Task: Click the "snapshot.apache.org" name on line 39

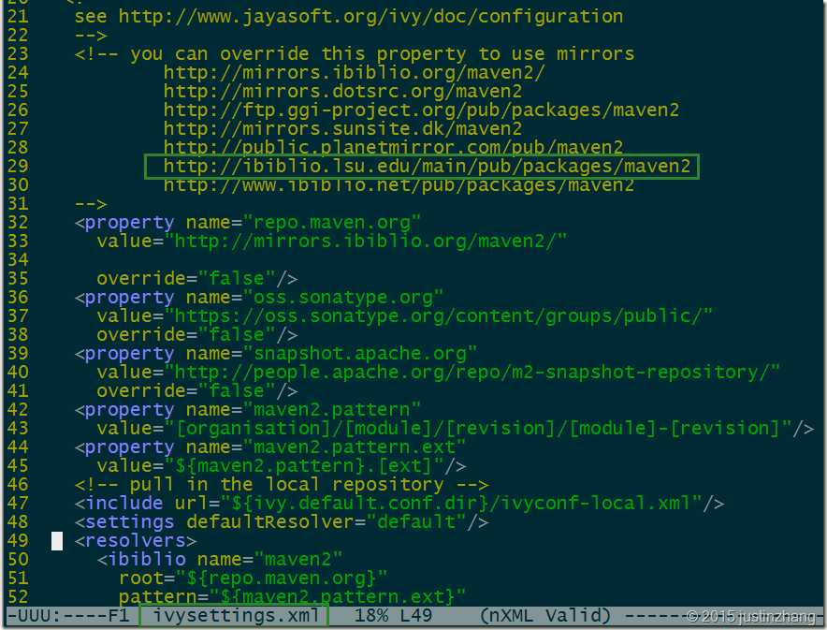Action: 359,354
